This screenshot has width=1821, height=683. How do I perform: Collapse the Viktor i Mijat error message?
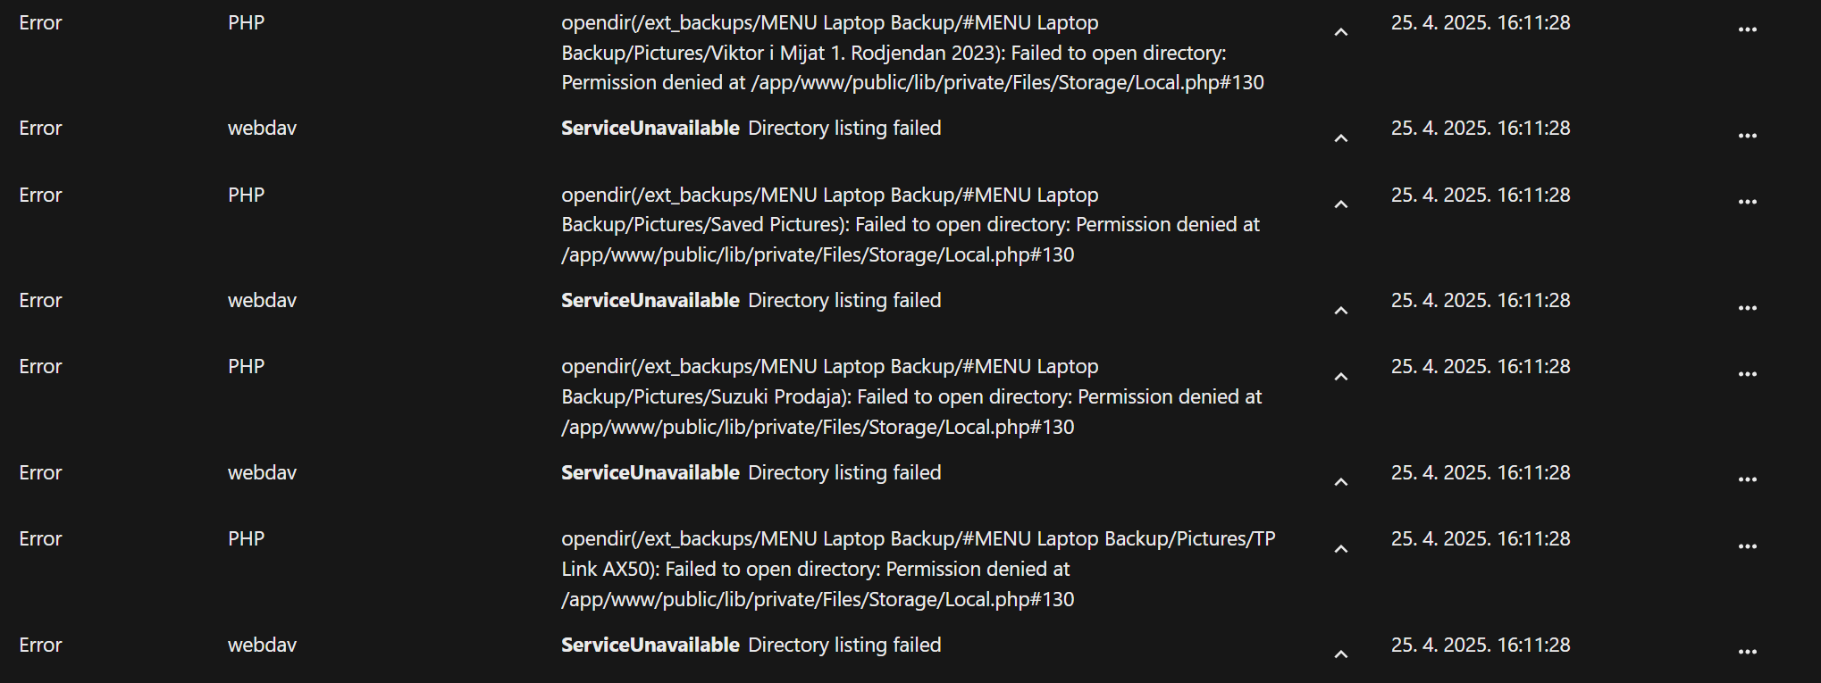1340,32
